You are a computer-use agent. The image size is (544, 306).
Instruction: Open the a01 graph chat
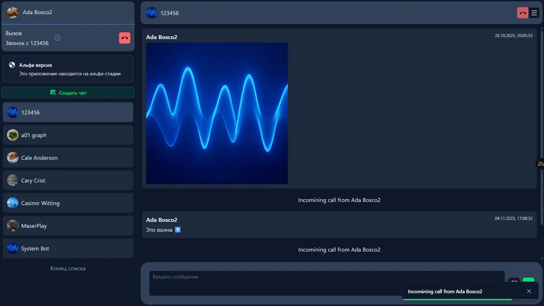(68, 135)
